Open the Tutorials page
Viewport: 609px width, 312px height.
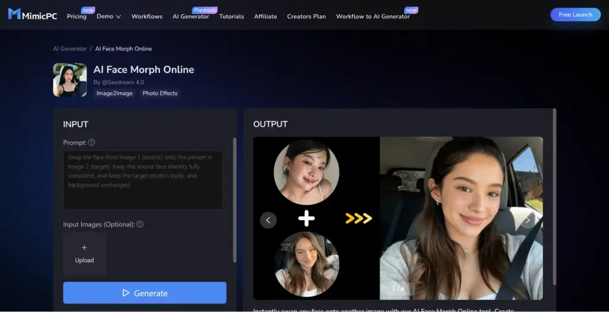pyautogui.click(x=231, y=17)
